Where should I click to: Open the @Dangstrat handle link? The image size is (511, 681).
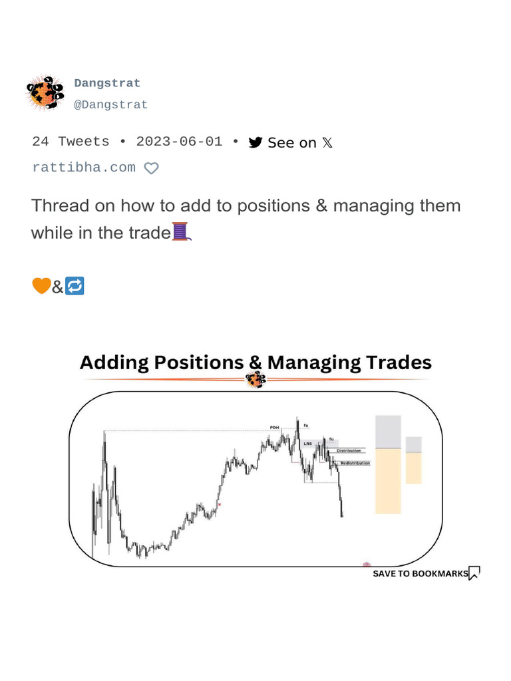(110, 104)
